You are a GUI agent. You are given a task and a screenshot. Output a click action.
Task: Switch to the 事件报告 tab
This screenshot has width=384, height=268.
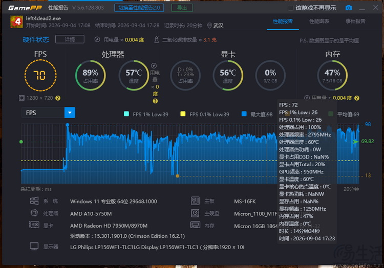pyautogui.click(x=355, y=21)
